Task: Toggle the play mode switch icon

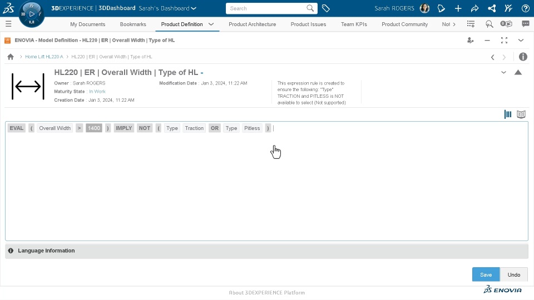Action: 506,24
